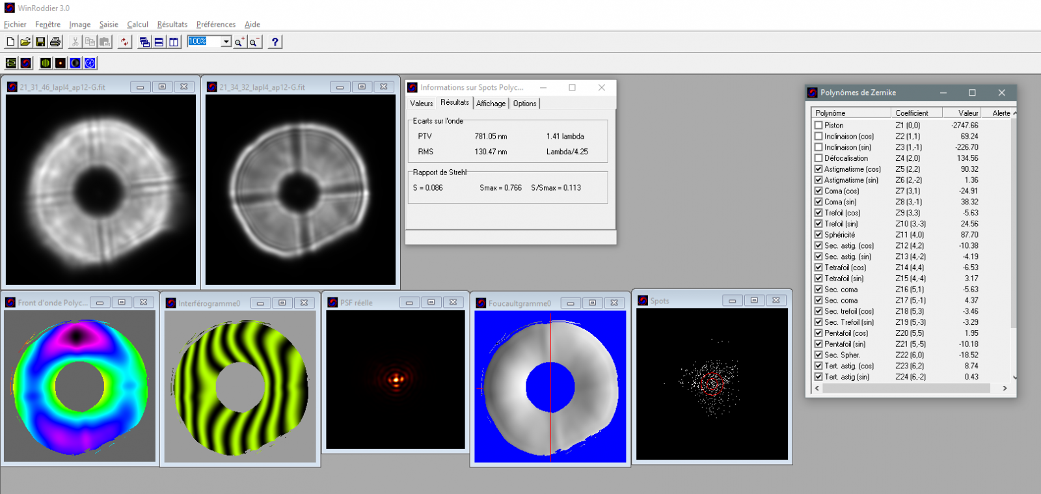Show the spots diagram blue icon
Screen dimensions: 1041x494
pos(90,63)
